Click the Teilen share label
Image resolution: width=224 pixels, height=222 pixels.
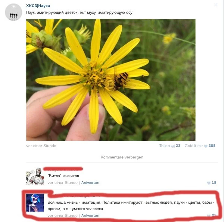pos(164,146)
